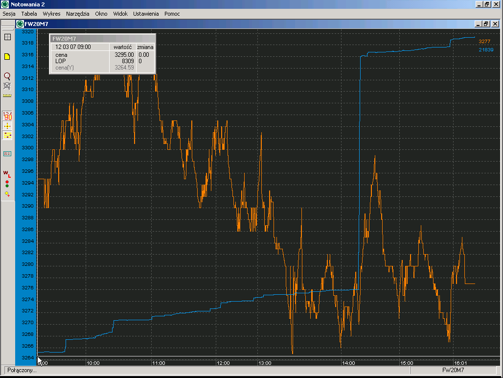Click the yellow ruler measure icon
503x378 pixels.
(7, 95)
